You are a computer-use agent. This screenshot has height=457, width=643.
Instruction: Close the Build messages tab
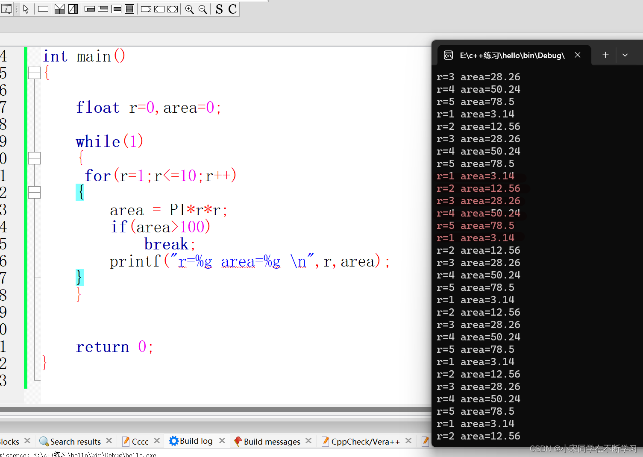(308, 441)
